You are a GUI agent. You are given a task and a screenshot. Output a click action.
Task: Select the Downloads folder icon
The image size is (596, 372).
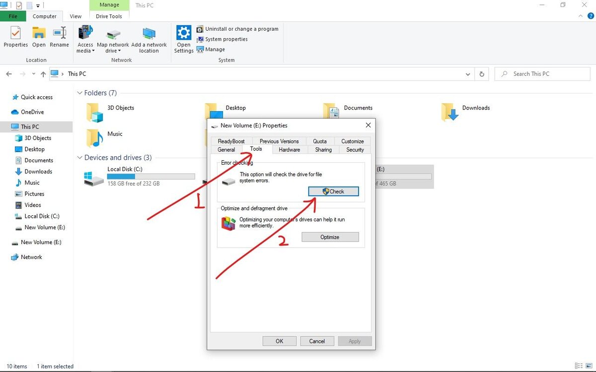click(449, 112)
